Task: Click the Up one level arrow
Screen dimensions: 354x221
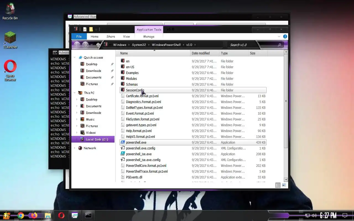Action: tap(98, 45)
